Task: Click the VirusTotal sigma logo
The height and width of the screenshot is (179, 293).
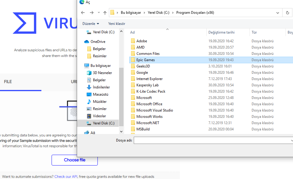Action: click(x=25, y=23)
